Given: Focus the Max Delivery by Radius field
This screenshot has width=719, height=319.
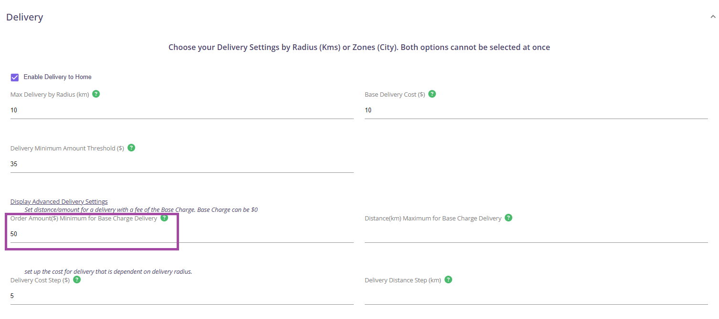Looking at the screenshot, I should coord(181,110).
